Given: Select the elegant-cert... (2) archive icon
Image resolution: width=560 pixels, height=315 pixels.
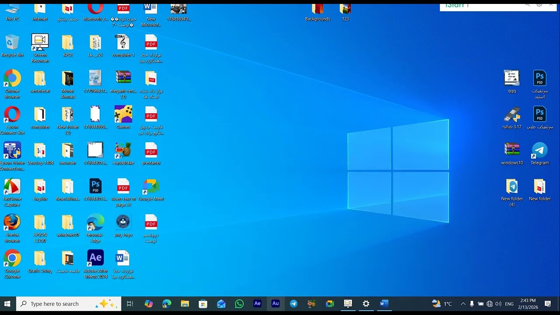Looking at the screenshot, I should click(x=123, y=84).
